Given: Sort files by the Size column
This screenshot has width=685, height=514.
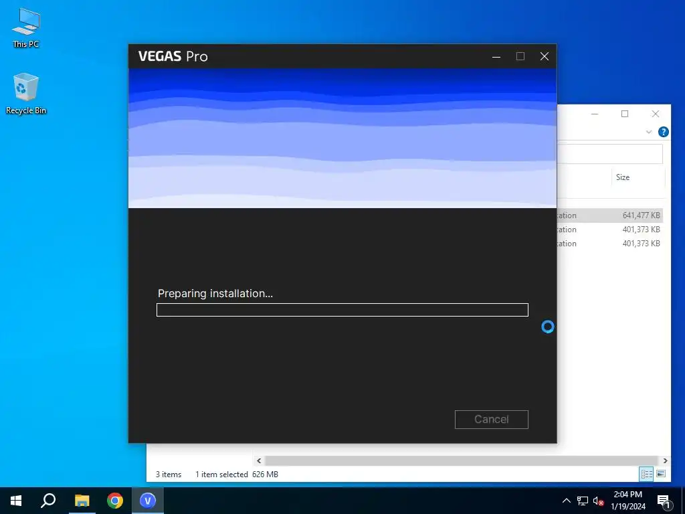Looking at the screenshot, I should (x=623, y=177).
